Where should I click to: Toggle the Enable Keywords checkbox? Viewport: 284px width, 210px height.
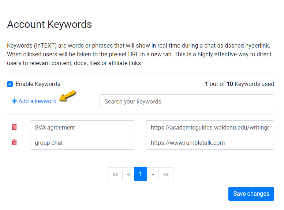(10, 84)
